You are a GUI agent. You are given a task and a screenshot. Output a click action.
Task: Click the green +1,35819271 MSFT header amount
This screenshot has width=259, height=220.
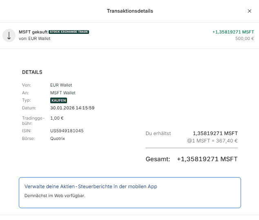[x=233, y=32]
